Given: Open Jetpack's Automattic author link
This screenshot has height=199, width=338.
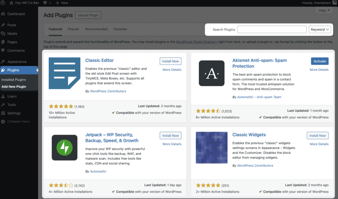Looking at the screenshot, I should [x=98, y=172].
